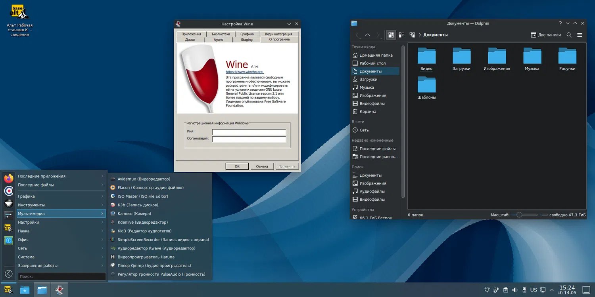Expand hidden system tray icons arrow

551,290
